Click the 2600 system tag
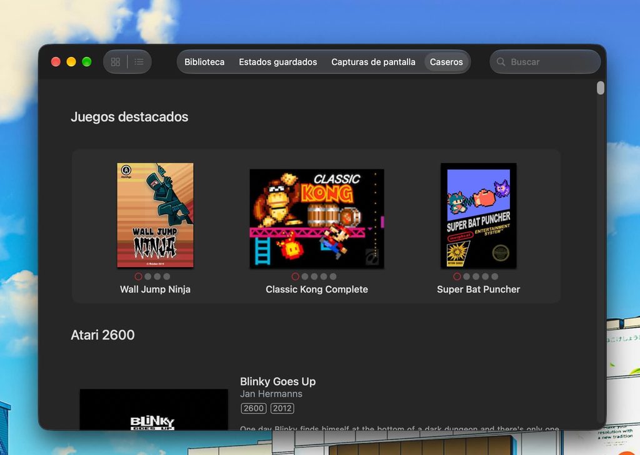This screenshot has width=640, height=455. [254, 408]
